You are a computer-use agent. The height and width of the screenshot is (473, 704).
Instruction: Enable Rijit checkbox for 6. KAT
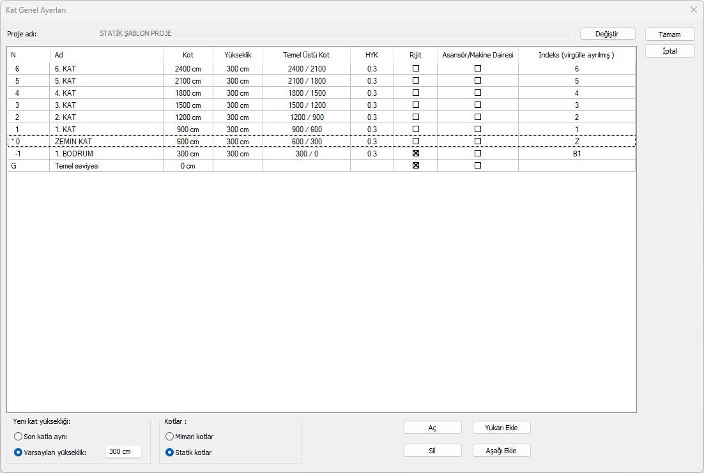[x=416, y=68]
